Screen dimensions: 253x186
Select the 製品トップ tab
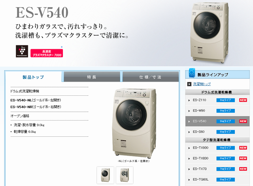(x=33, y=77)
